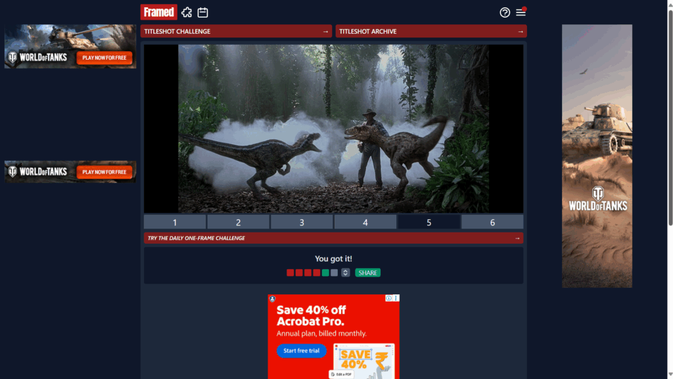This screenshot has height=379, width=673.
Task: Expand the guess results up-down selector
Action: click(345, 273)
